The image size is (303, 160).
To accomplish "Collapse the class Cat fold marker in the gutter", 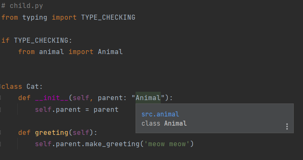I will pyautogui.click(x=0, y=86).
